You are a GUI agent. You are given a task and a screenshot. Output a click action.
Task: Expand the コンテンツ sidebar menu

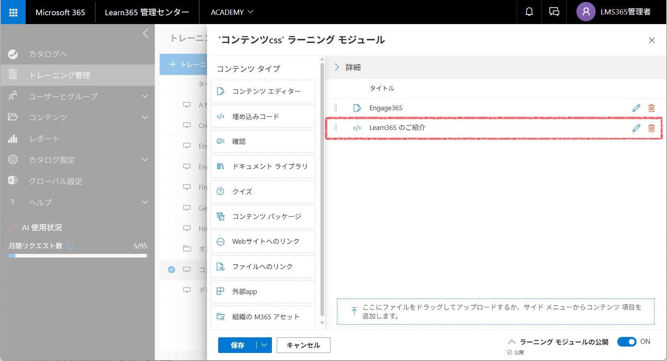(x=145, y=118)
